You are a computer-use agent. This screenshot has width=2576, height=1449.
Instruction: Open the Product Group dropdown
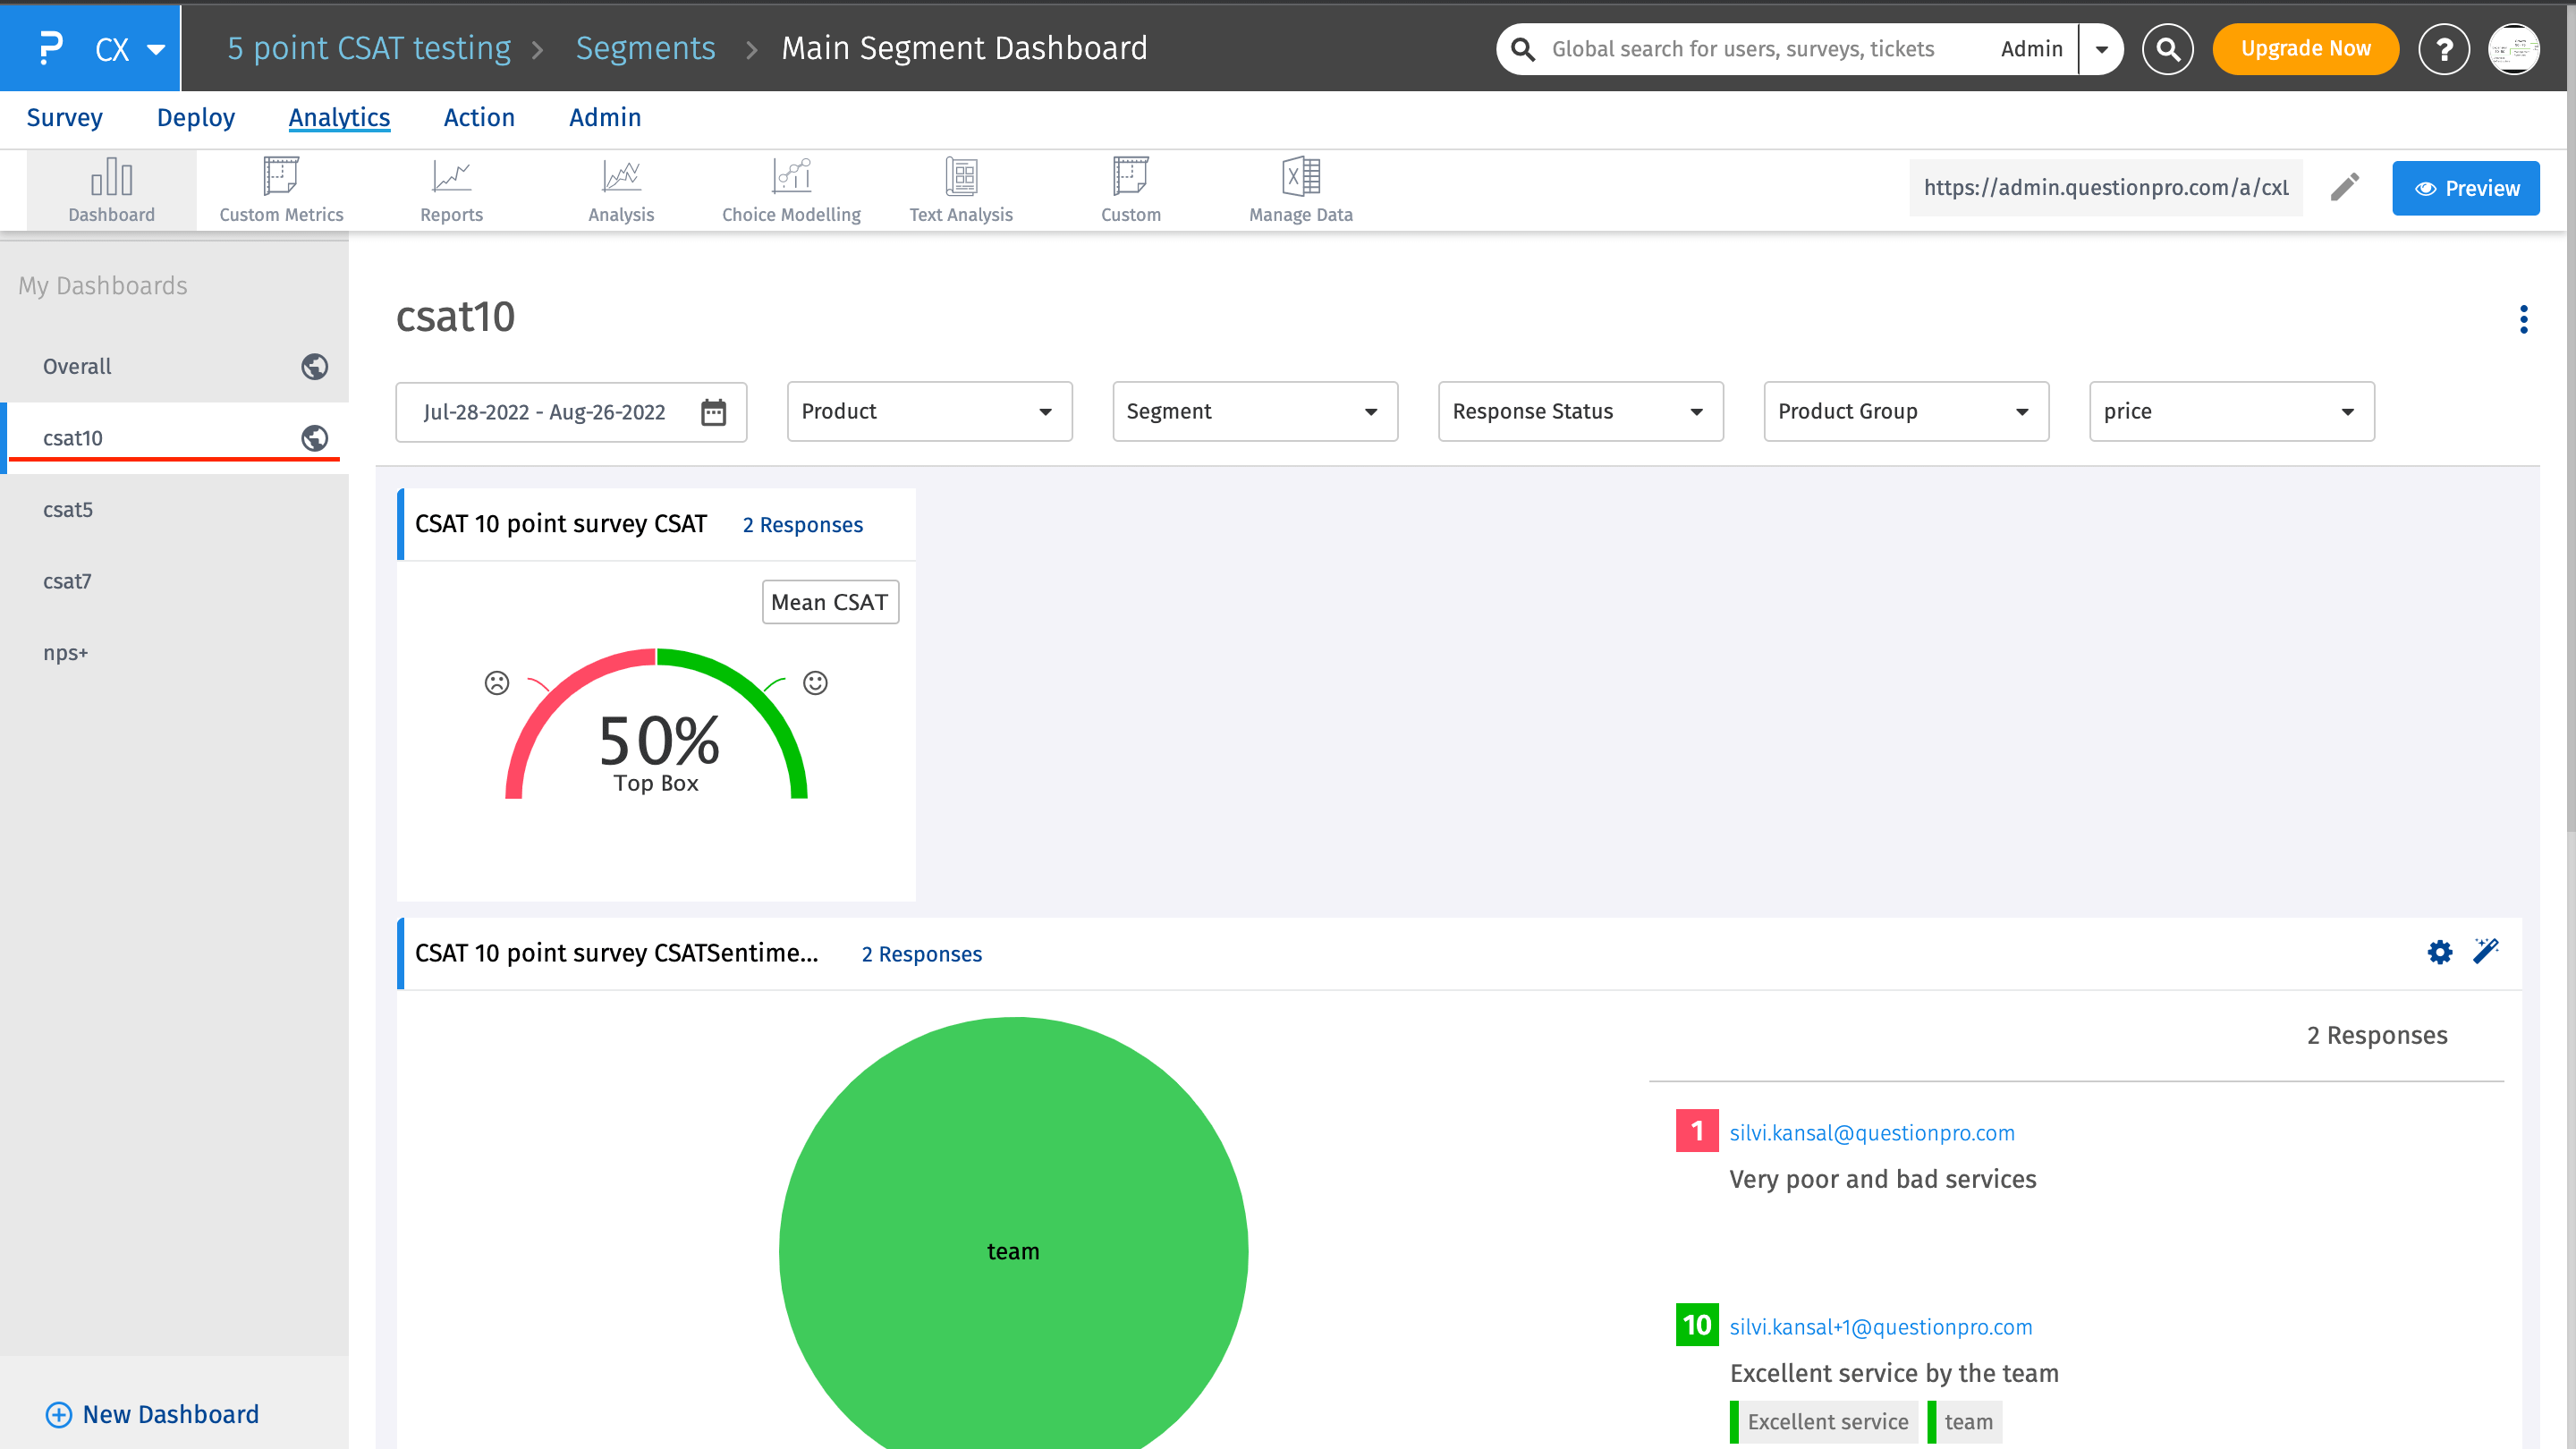tap(1905, 411)
